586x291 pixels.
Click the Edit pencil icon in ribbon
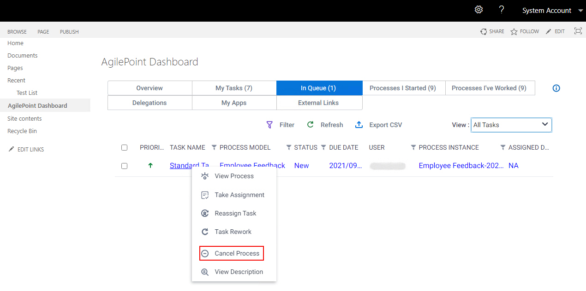pos(548,31)
